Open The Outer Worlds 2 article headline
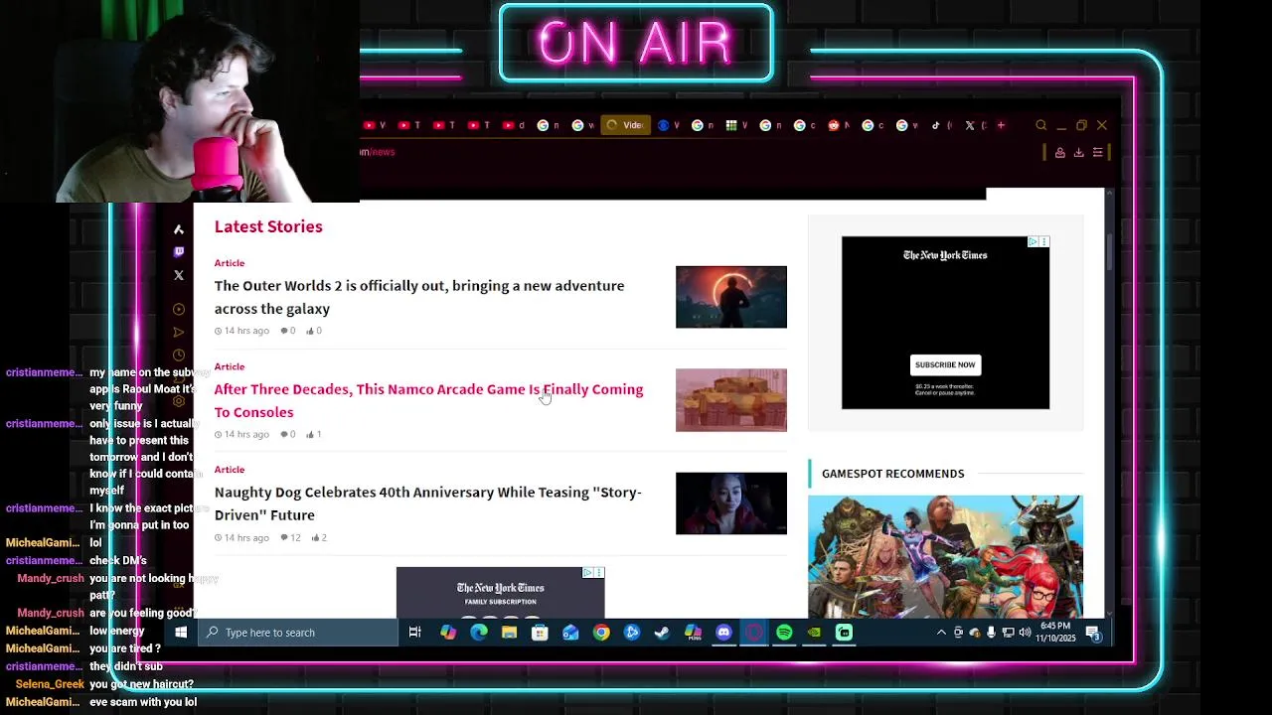The image size is (1272, 715). (x=419, y=297)
